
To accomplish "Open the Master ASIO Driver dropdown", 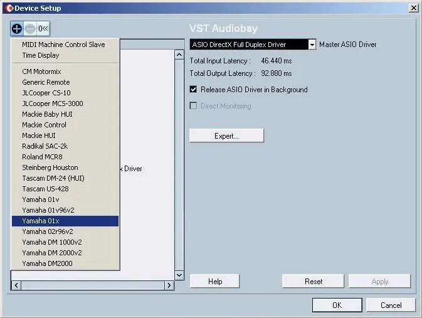I will 312,45.
